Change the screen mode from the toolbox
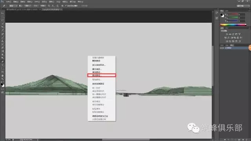The image size is (251, 141). coord(2,92)
